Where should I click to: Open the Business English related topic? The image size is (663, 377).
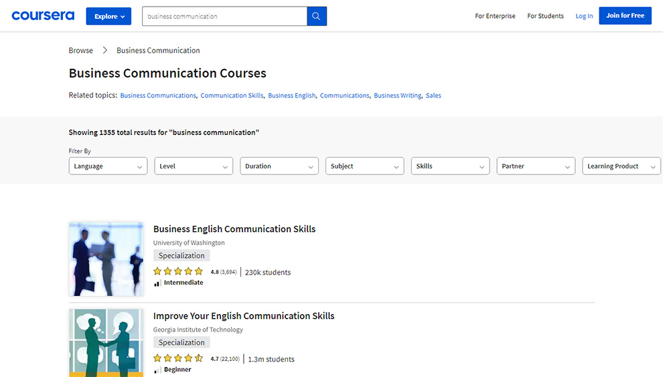coord(292,96)
